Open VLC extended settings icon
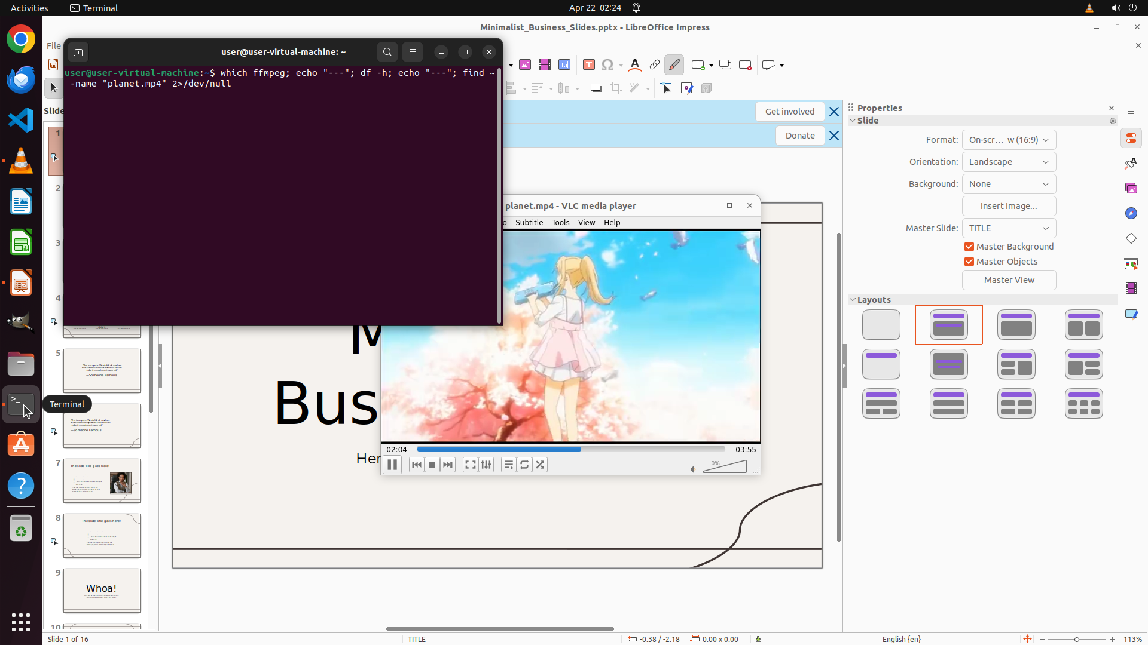 [x=486, y=465]
